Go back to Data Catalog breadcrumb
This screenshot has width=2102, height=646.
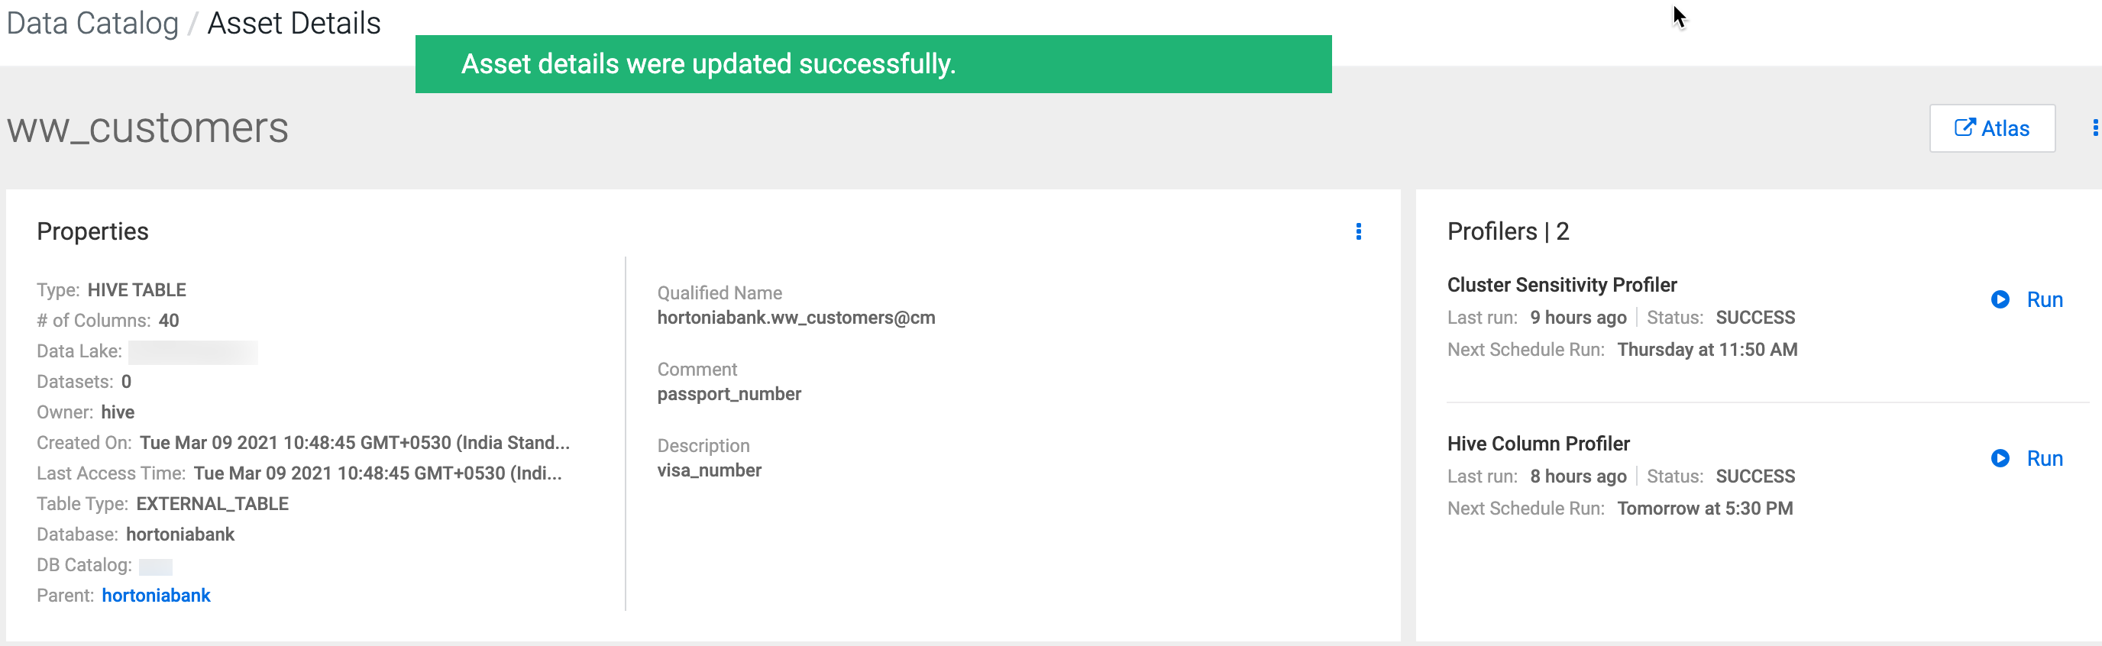92,23
